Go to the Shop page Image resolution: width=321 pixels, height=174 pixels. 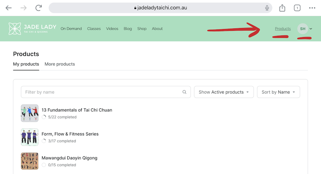point(142,29)
